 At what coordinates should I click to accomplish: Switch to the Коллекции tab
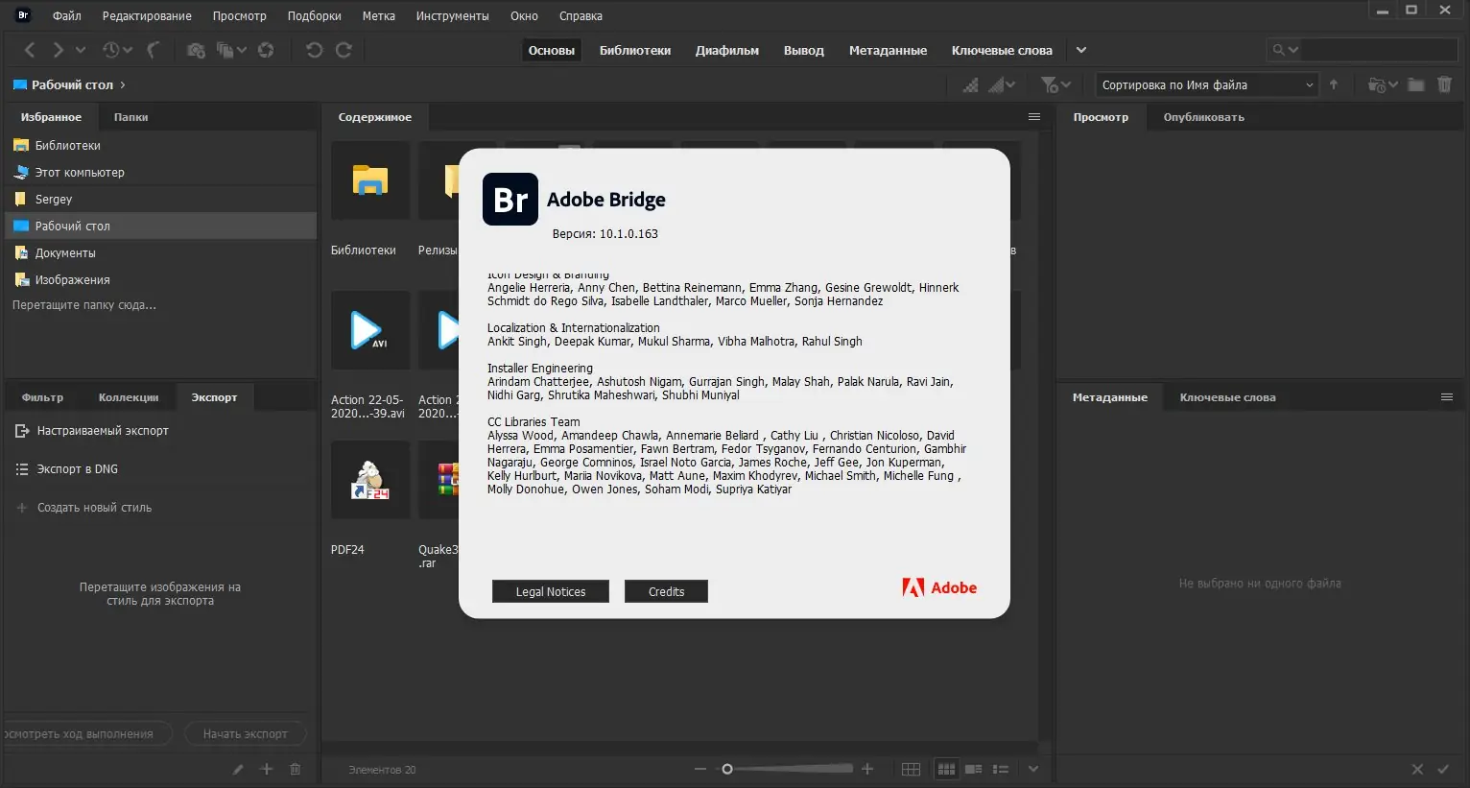(x=129, y=397)
